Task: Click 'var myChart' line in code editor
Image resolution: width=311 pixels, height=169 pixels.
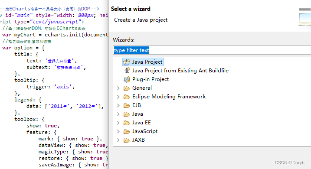Action: click(x=55, y=35)
